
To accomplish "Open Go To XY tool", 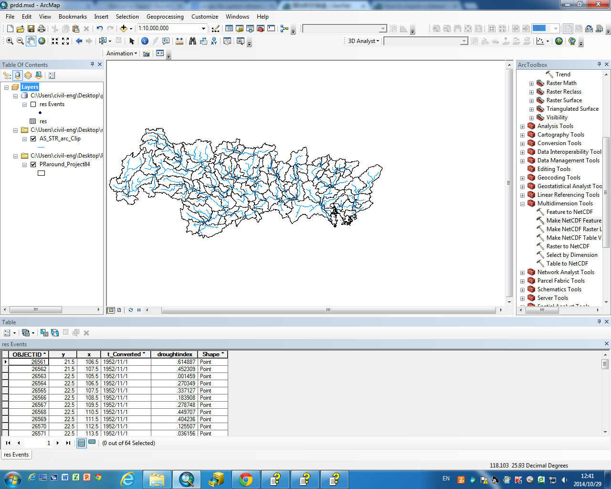I will tap(214, 41).
